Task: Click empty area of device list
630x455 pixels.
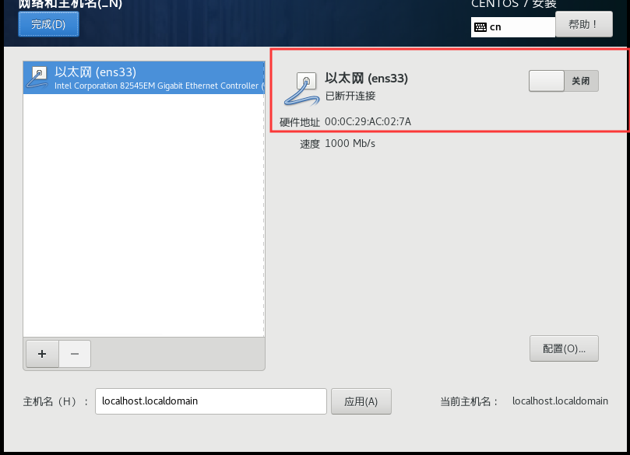Action: (144, 215)
